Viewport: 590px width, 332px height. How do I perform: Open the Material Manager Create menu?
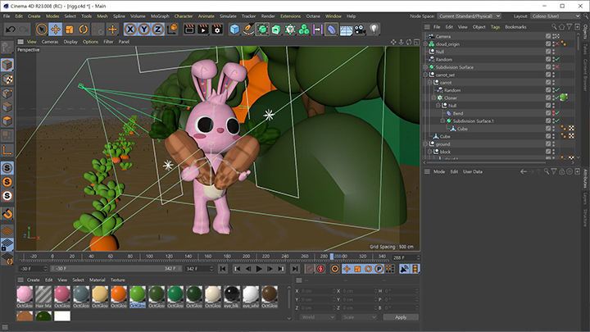pos(33,280)
